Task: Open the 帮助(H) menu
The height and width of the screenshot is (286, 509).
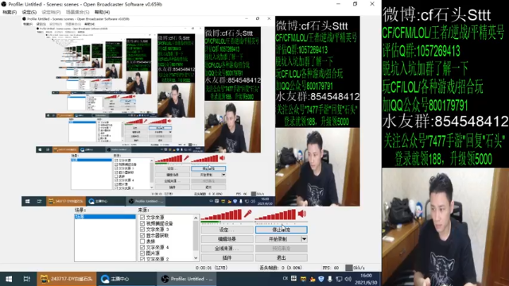Action: click(102, 12)
